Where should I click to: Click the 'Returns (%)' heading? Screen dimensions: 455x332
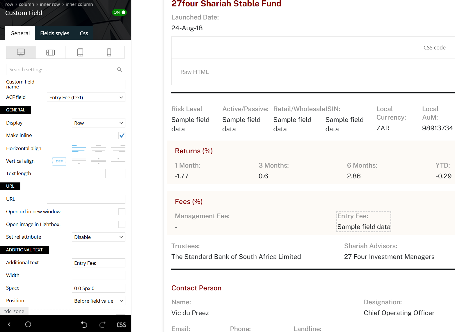194,151
